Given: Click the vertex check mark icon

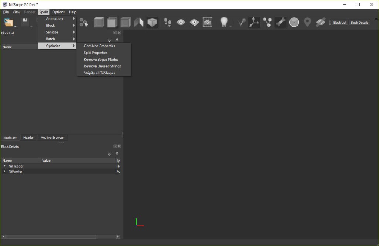Looking at the screenshot, I should [x=241, y=22].
